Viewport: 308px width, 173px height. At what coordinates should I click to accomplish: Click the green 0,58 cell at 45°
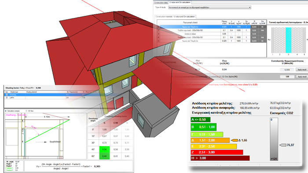[105, 149]
